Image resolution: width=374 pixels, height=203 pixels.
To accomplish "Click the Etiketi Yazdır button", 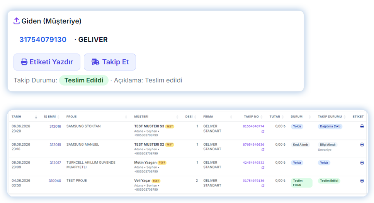I will coord(47,62).
